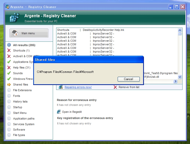Click Remove from list
Viewport: 190px width, 144px height.
[129, 87]
